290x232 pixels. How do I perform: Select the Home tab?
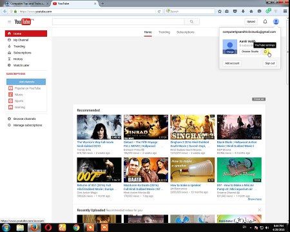click(148, 32)
